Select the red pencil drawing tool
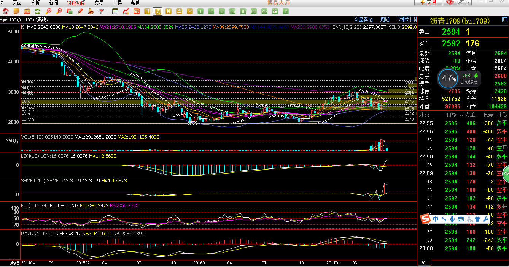This screenshot has height=267, width=509. coord(80,11)
